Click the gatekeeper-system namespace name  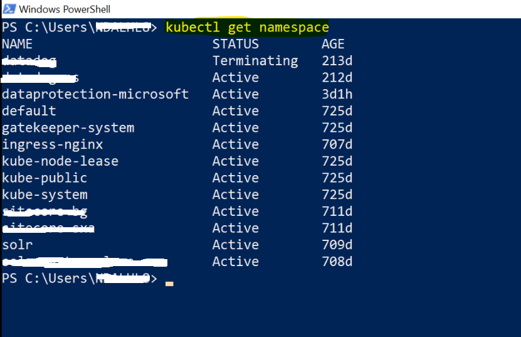click(x=68, y=128)
